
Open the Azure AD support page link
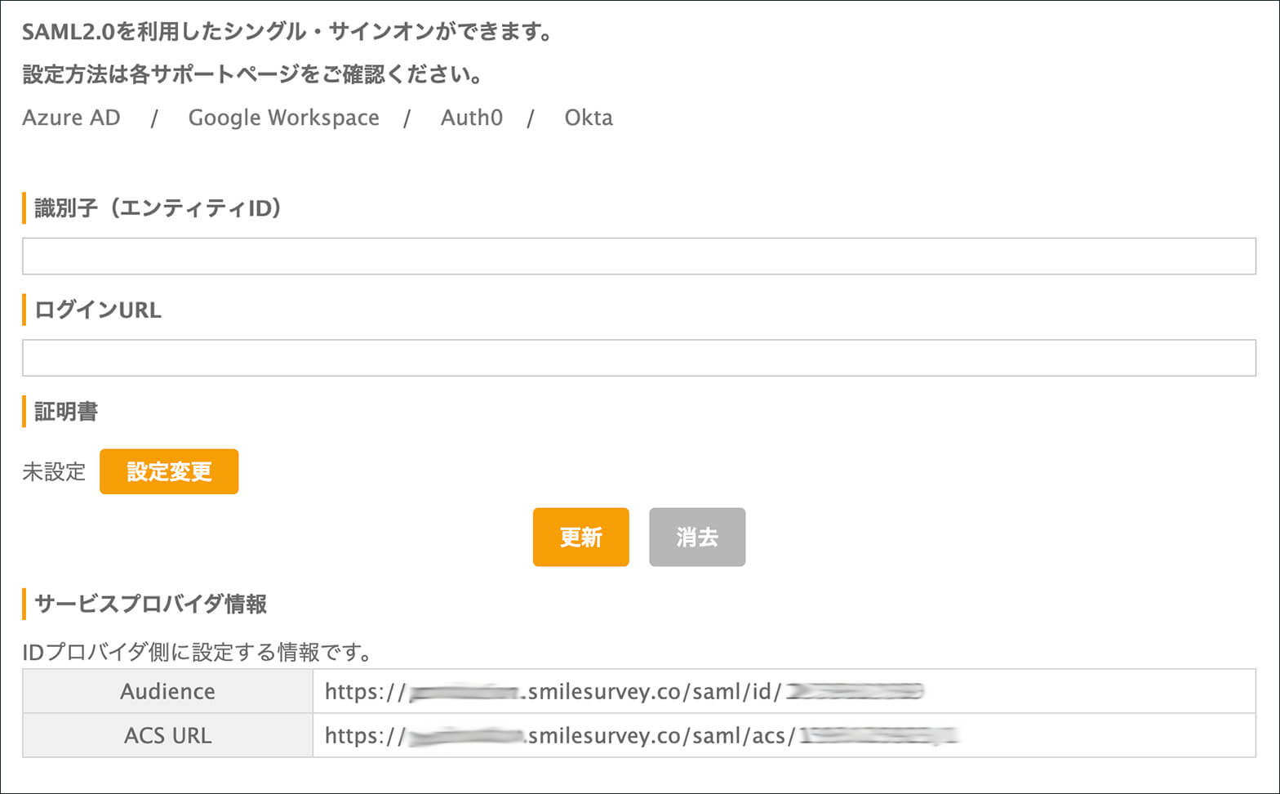click(x=71, y=118)
